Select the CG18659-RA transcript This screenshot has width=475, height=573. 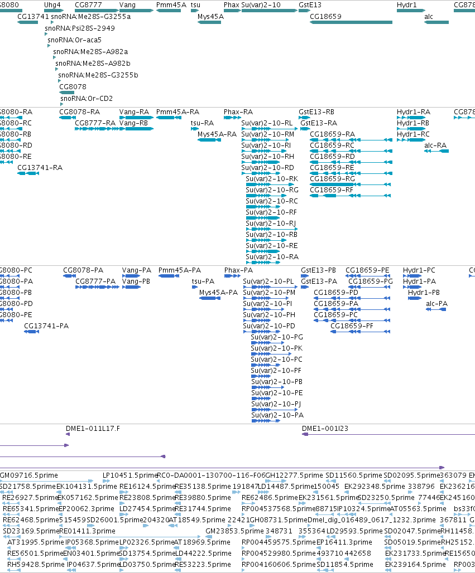(351, 140)
